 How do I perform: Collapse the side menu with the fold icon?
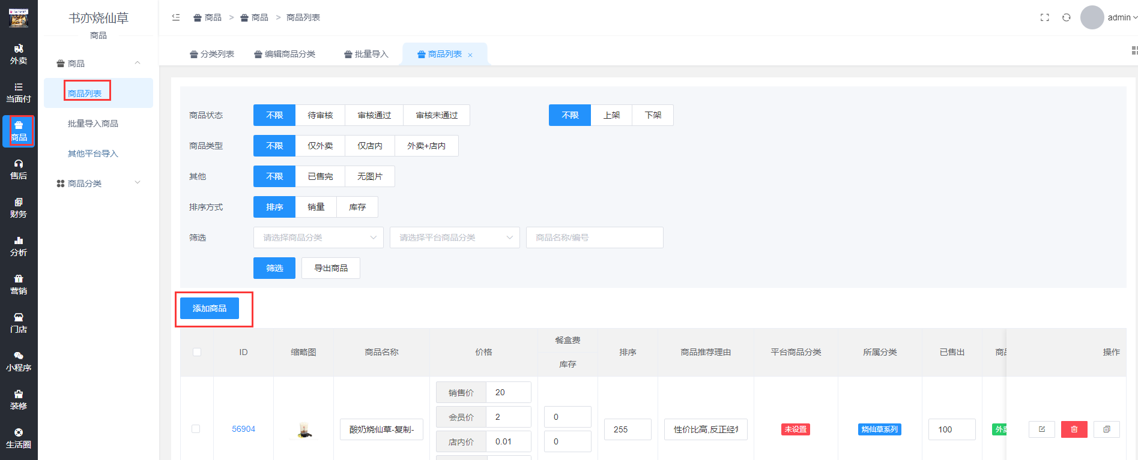coord(176,17)
